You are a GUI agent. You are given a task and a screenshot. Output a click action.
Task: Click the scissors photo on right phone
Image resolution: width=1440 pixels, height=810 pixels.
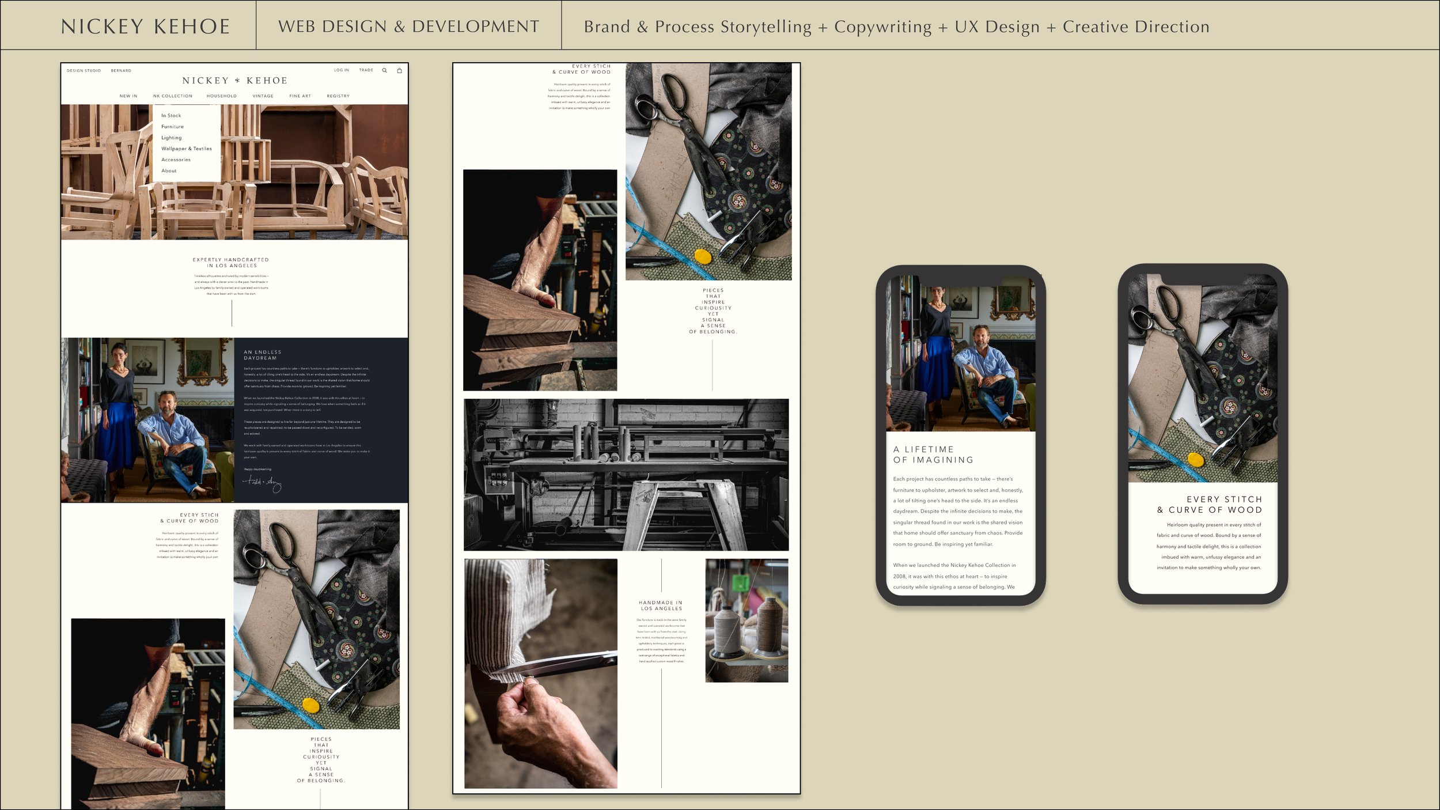click(1203, 378)
